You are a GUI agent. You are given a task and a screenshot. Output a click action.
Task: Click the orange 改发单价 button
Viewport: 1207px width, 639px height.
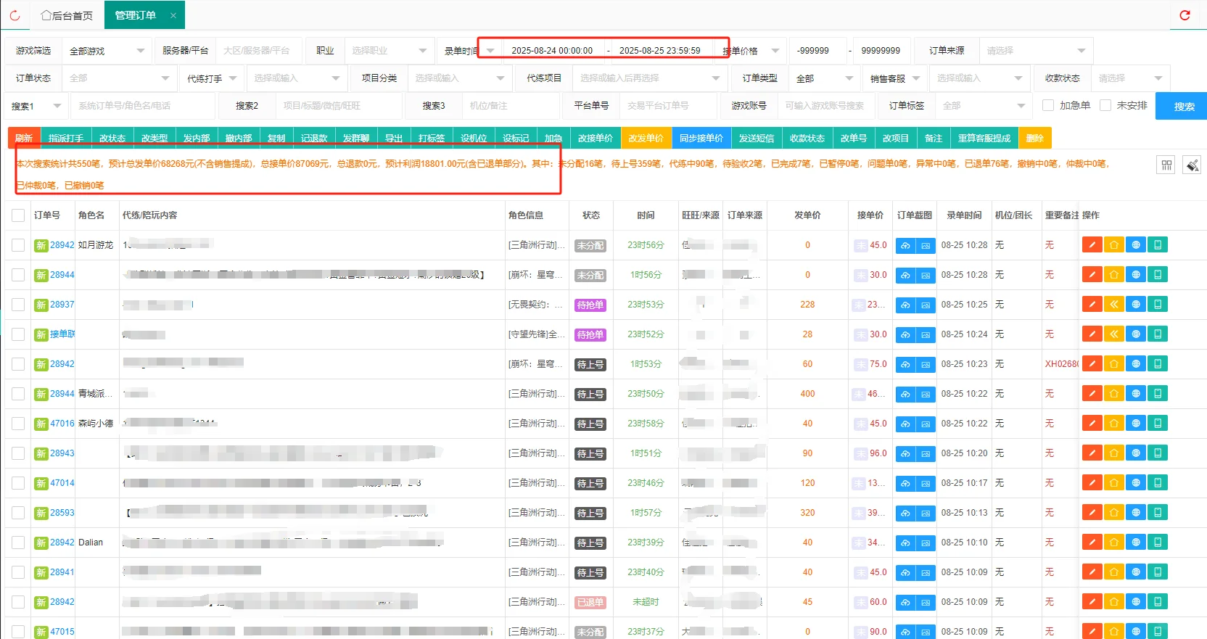click(646, 138)
